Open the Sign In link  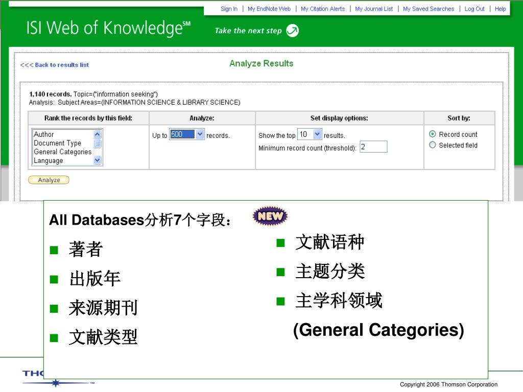point(229,9)
